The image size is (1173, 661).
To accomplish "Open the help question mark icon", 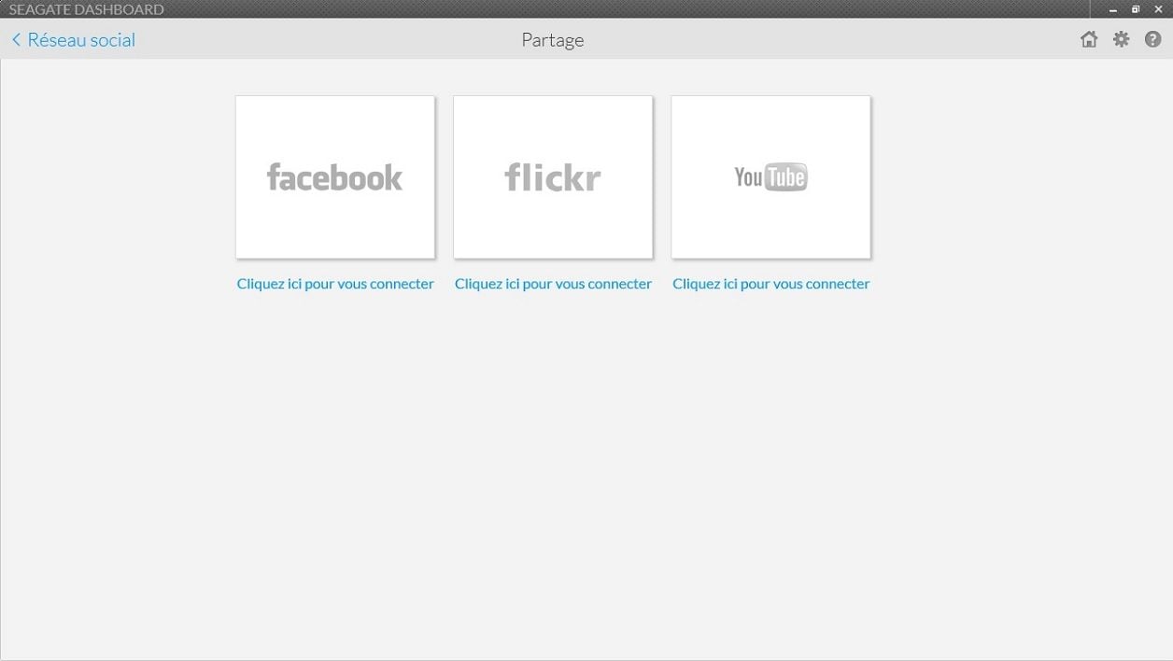I will tap(1153, 39).
